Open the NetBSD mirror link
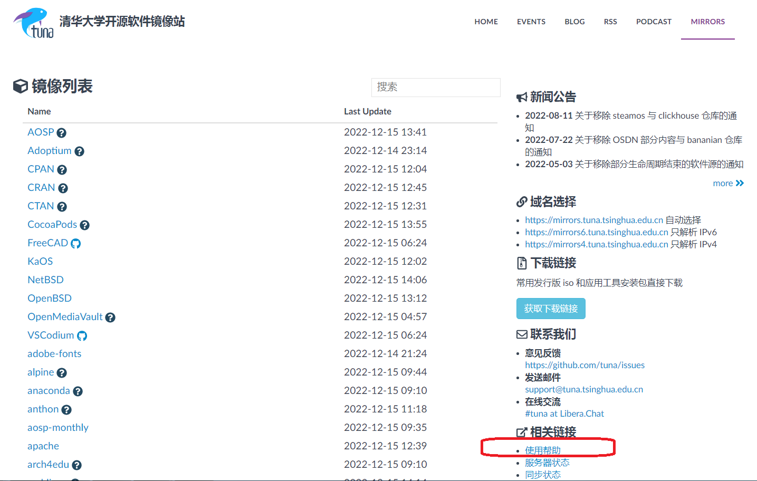Screen dimensions: 757x481 click(45, 280)
